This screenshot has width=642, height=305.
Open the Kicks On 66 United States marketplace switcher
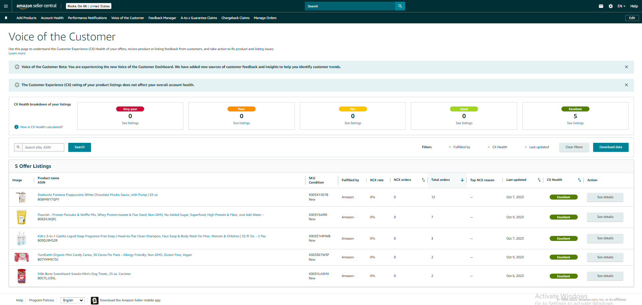click(x=89, y=6)
